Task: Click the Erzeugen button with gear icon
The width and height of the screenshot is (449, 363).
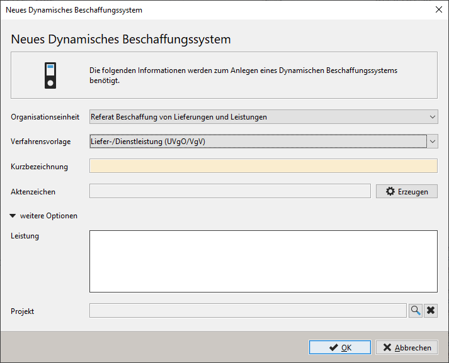Action: coord(407,191)
